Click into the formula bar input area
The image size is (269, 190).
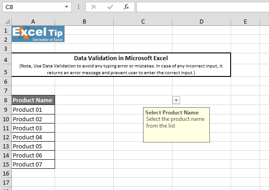pyautogui.click(x=203, y=7)
